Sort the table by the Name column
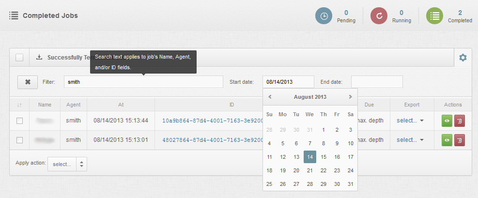The height and width of the screenshot is (198, 478). [x=45, y=104]
